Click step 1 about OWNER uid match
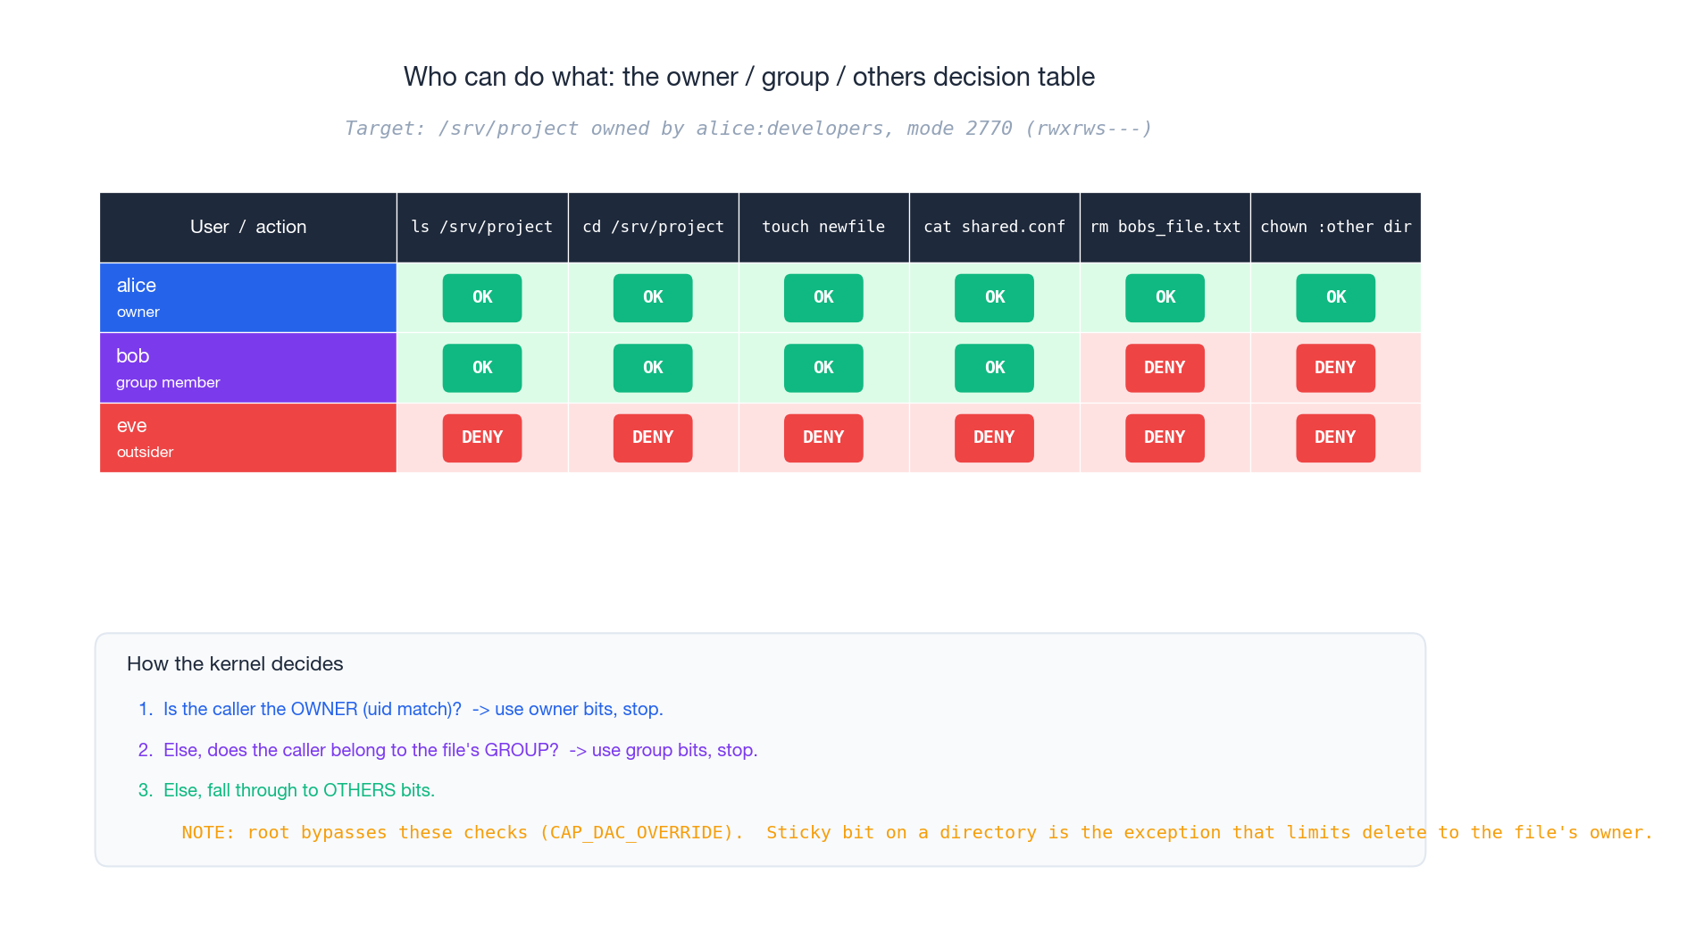The image size is (1687, 933). click(x=413, y=709)
